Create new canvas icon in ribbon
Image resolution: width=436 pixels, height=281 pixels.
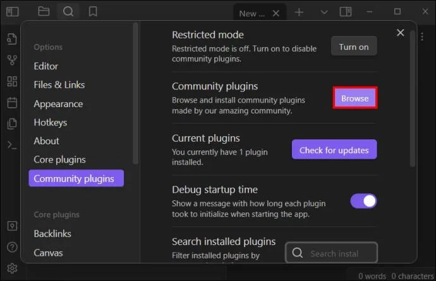(12, 81)
